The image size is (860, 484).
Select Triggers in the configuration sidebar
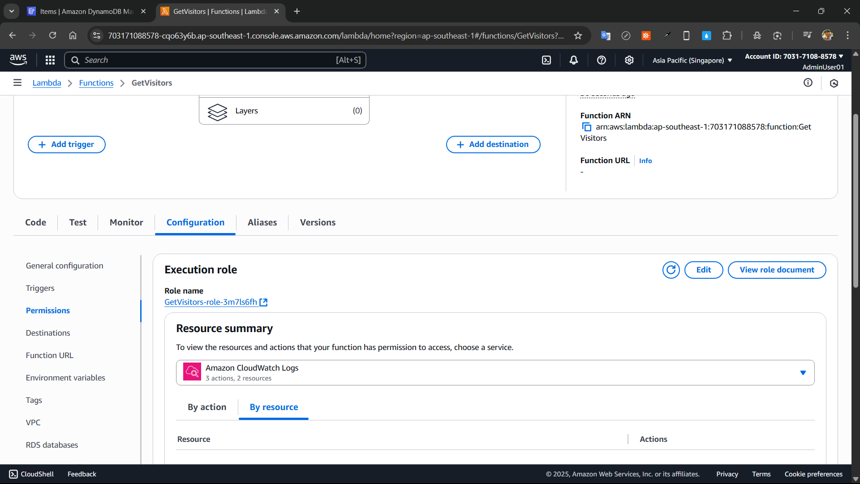pos(40,288)
